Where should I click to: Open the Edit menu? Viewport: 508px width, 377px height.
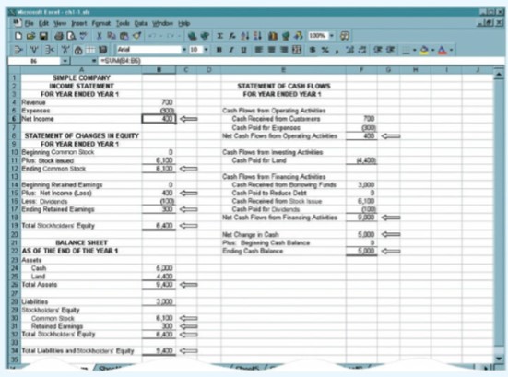[x=43, y=23]
